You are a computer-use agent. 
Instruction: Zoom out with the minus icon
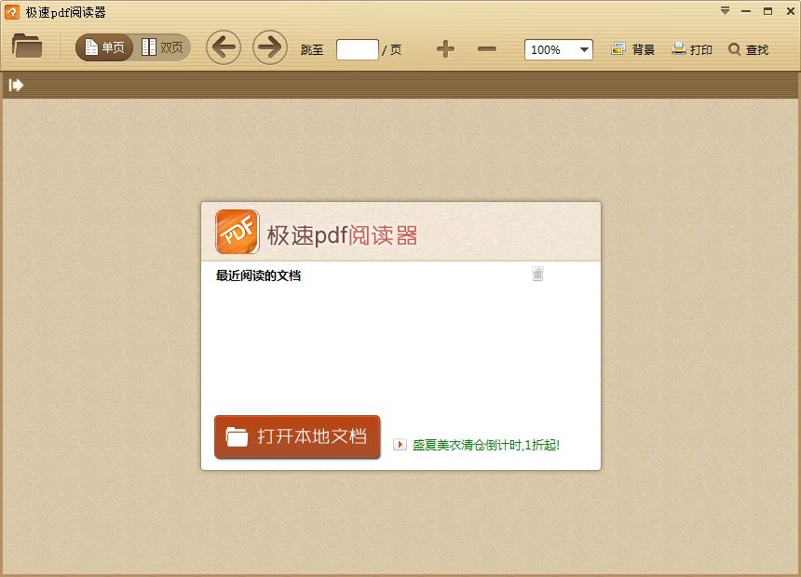[487, 49]
